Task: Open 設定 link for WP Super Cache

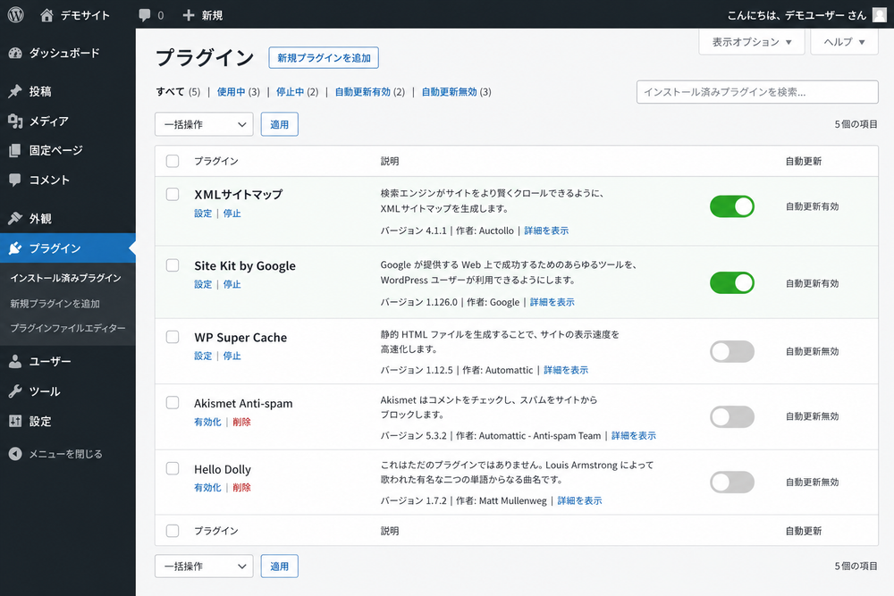Action: (x=203, y=356)
